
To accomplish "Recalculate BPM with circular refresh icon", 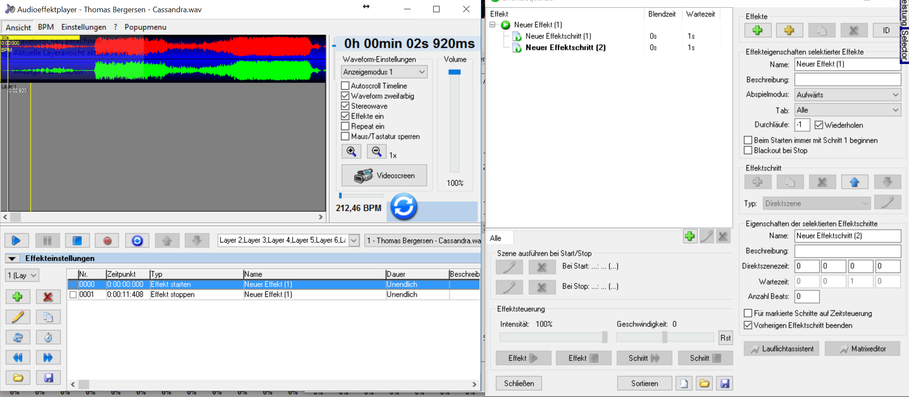I will [x=403, y=206].
